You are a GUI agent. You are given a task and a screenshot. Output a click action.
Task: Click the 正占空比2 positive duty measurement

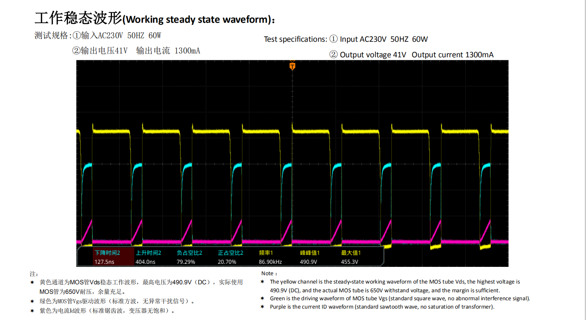(231, 253)
